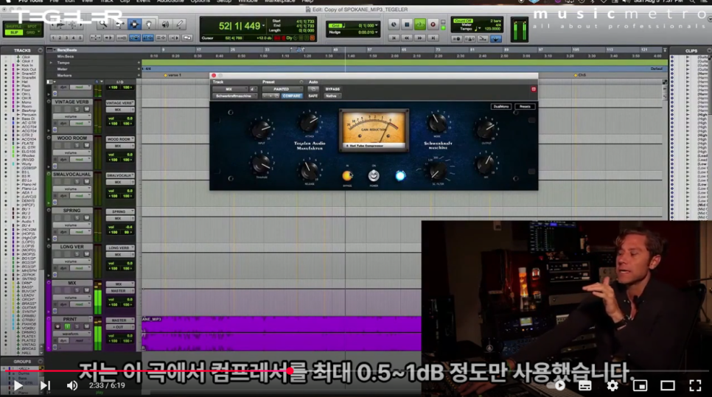Expand the Tempo ruler

click(52, 63)
